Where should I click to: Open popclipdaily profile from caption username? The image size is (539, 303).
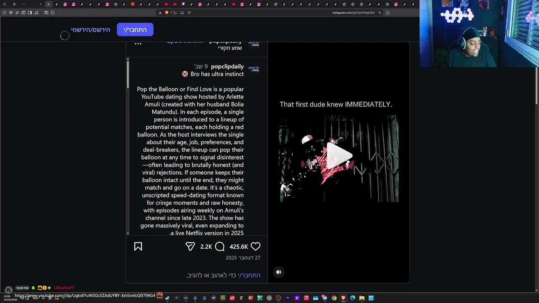(227, 66)
